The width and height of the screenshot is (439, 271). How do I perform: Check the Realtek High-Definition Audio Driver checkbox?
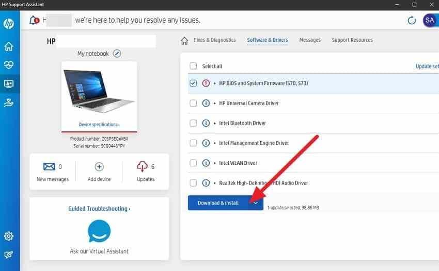point(193,183)
